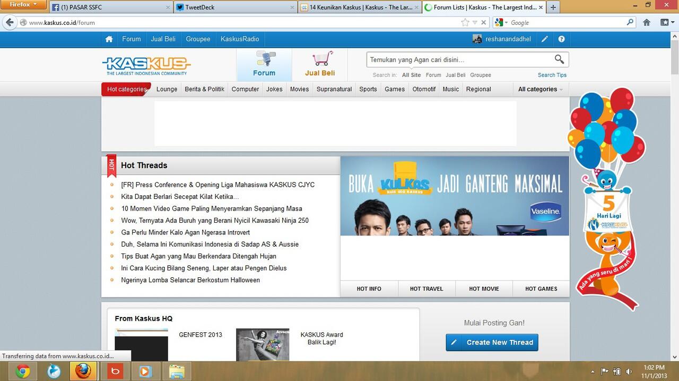Go back with the Firefox back arrow
The width and height of the screenshot is (679, 381).
pyautogui.click(x=10, y=22)
